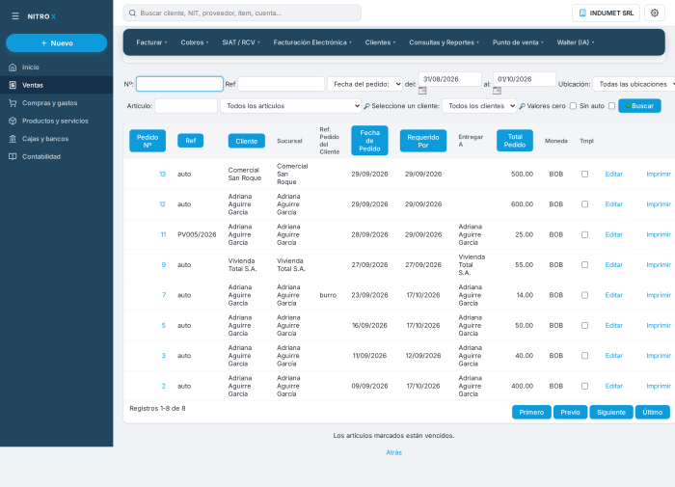This screenshot has width=675, height=487.
Task: Open Contabilidad book icon
Action: (13, 157)
